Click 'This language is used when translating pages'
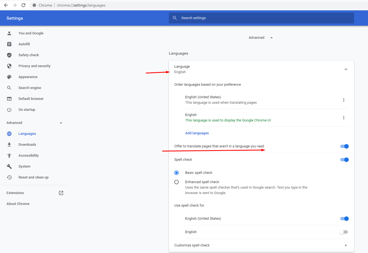 (x=221, y=103)
